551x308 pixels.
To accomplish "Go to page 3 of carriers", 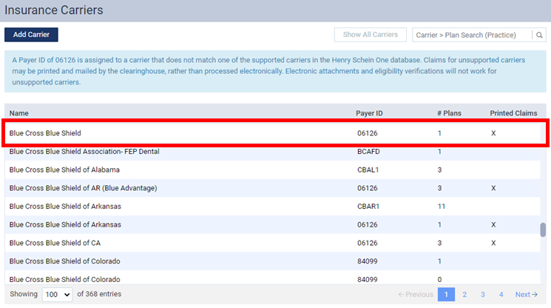I will click(483, 295).
